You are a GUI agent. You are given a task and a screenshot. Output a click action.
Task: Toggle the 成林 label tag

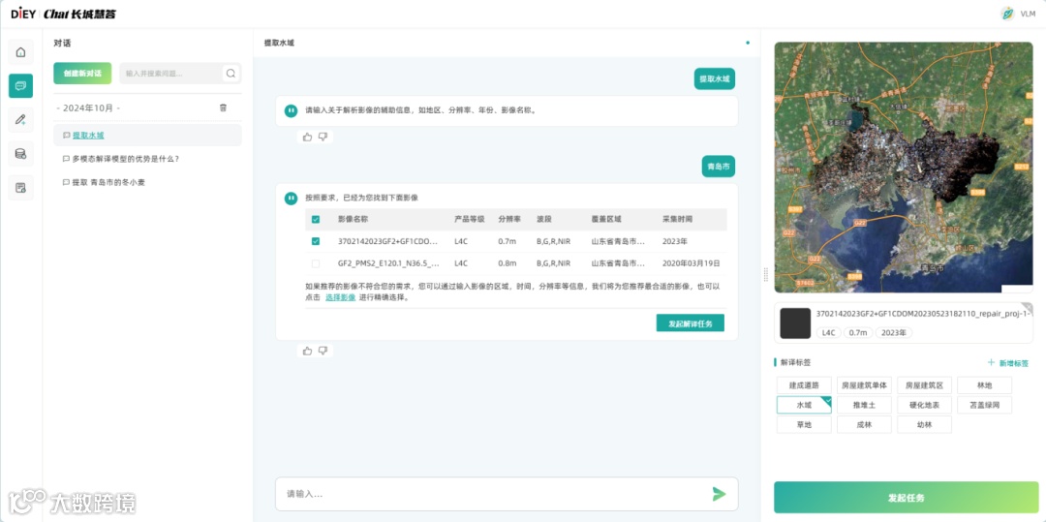[x=864, y=424]
